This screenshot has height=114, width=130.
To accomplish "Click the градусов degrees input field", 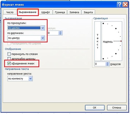I will coord(100,64).
